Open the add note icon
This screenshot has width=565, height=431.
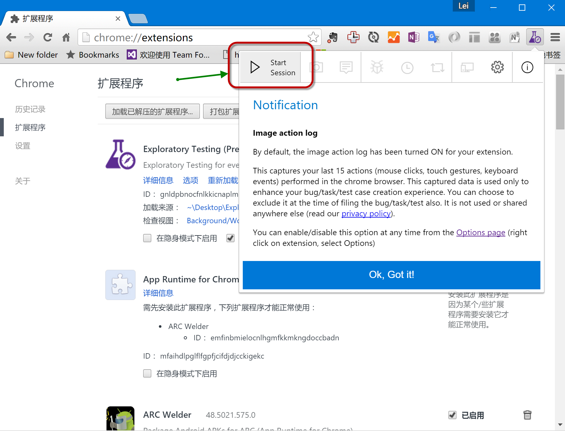pyautogui.click(x=346, y=67)
